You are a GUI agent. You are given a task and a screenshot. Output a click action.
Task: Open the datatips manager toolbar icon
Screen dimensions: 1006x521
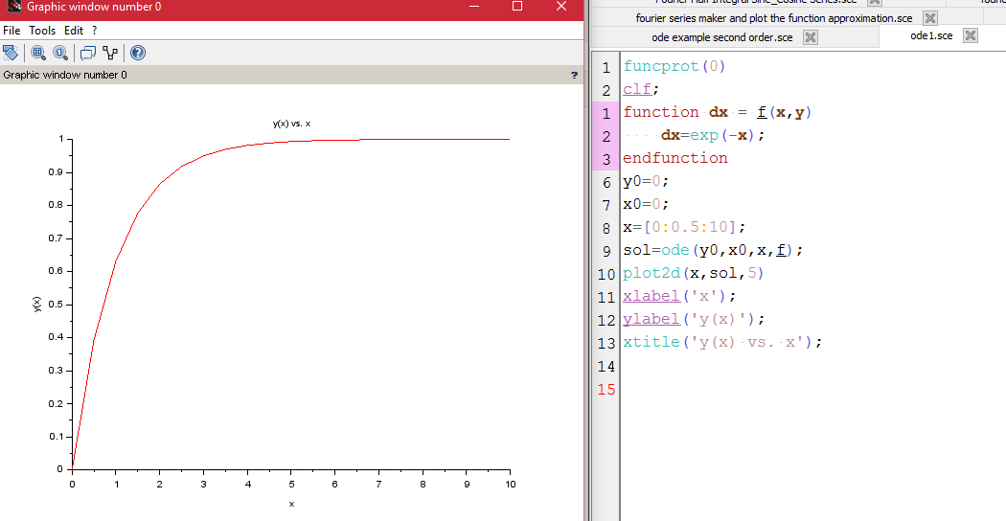(x=110, y=53)
